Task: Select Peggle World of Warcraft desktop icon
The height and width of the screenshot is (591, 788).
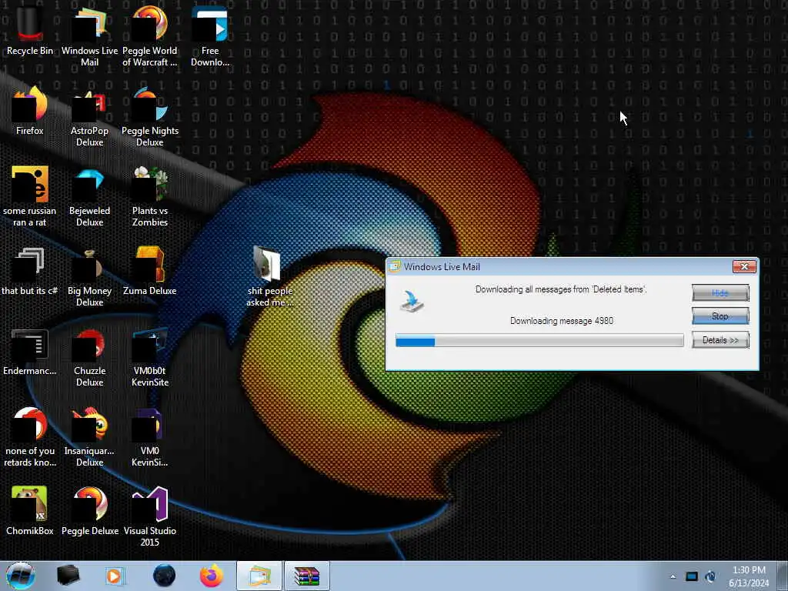Action: pyautogui.click(x=150, y=36)
